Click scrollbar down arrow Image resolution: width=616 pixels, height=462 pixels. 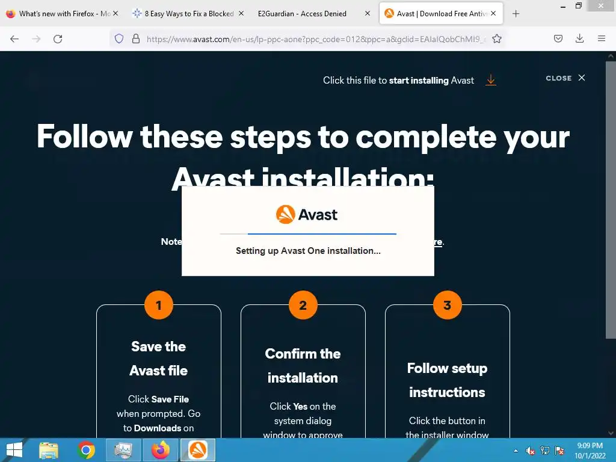coord(611,433)
